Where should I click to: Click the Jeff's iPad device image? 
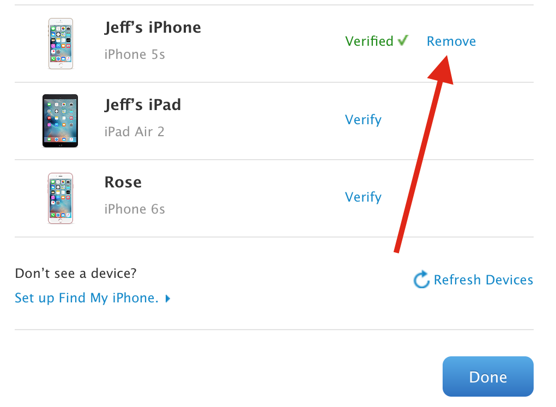tap(61, 121)
